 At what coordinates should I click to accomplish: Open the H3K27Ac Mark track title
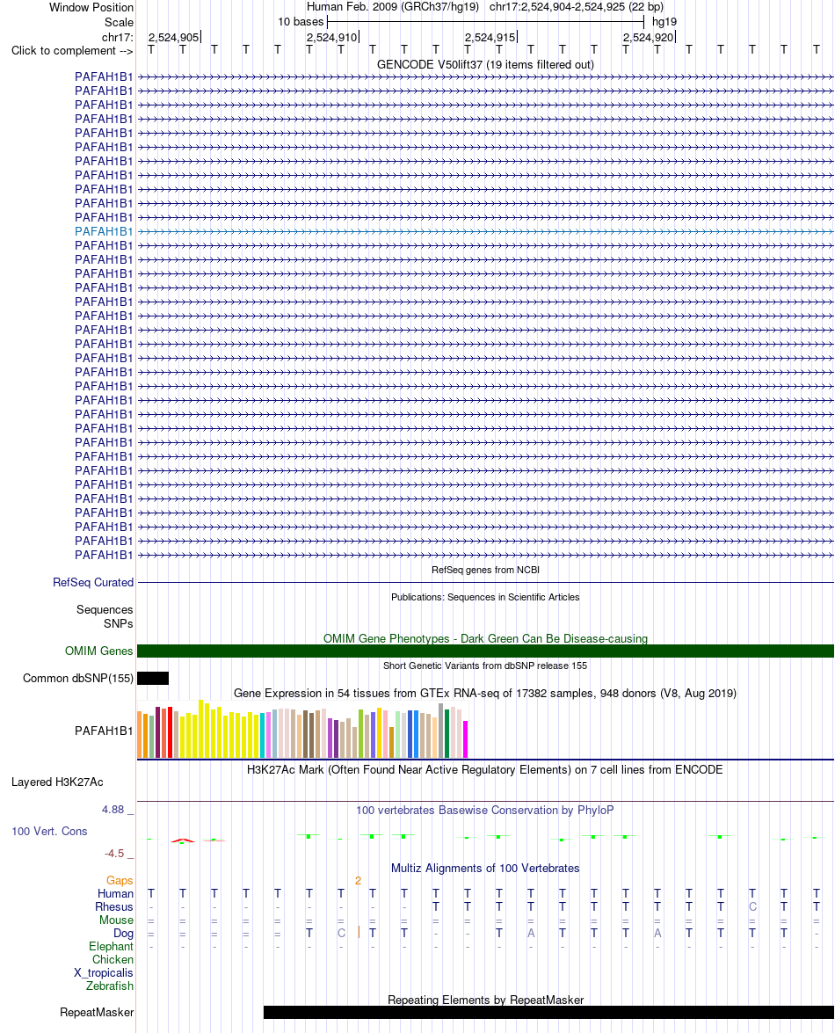coord(485,769)
